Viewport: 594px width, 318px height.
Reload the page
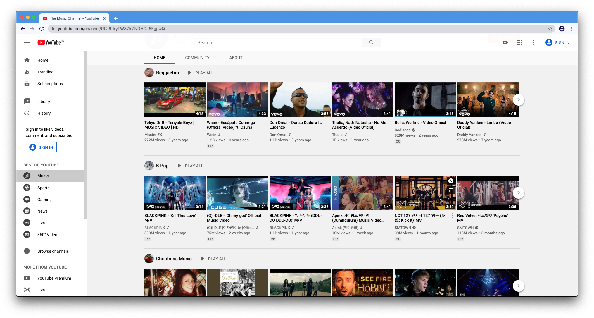coord(42,29)
